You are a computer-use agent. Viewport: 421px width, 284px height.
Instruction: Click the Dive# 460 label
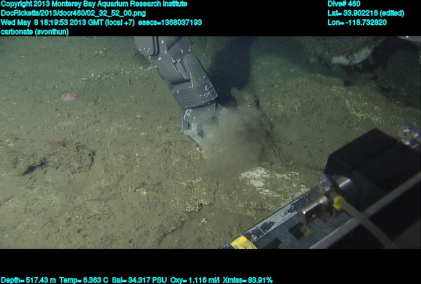click(344, 4)
